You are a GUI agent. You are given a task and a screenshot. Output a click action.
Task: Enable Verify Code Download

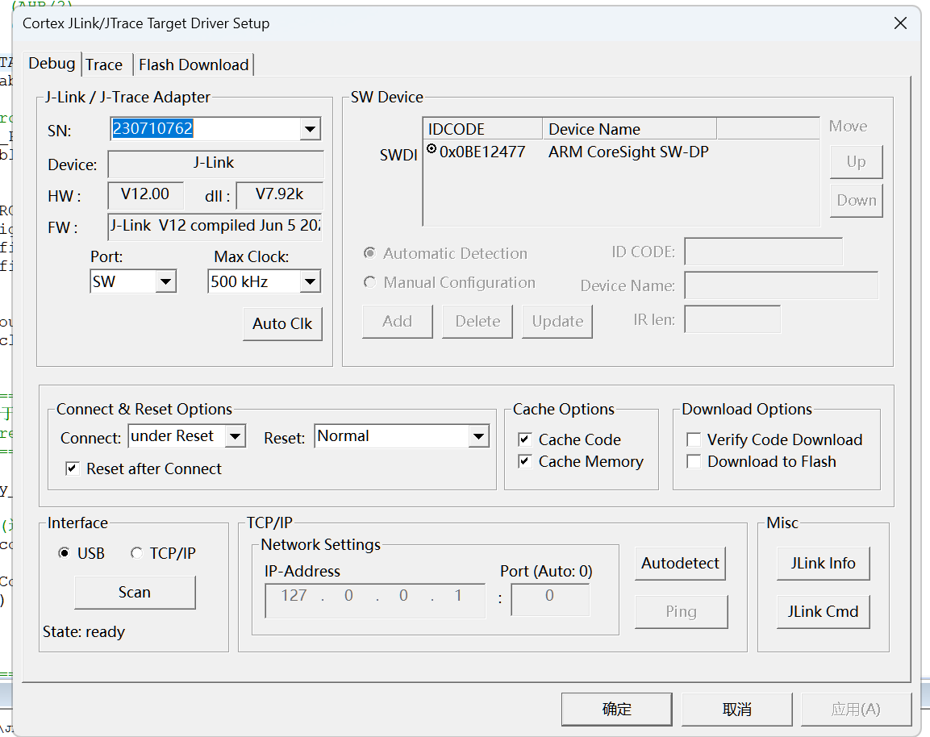pyautogui.click(x=694, y=439)
